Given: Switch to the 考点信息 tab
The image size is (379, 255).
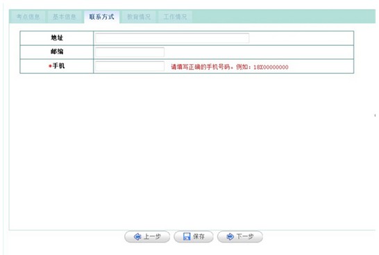Looking at the screenshot, I should click(28, 17).
